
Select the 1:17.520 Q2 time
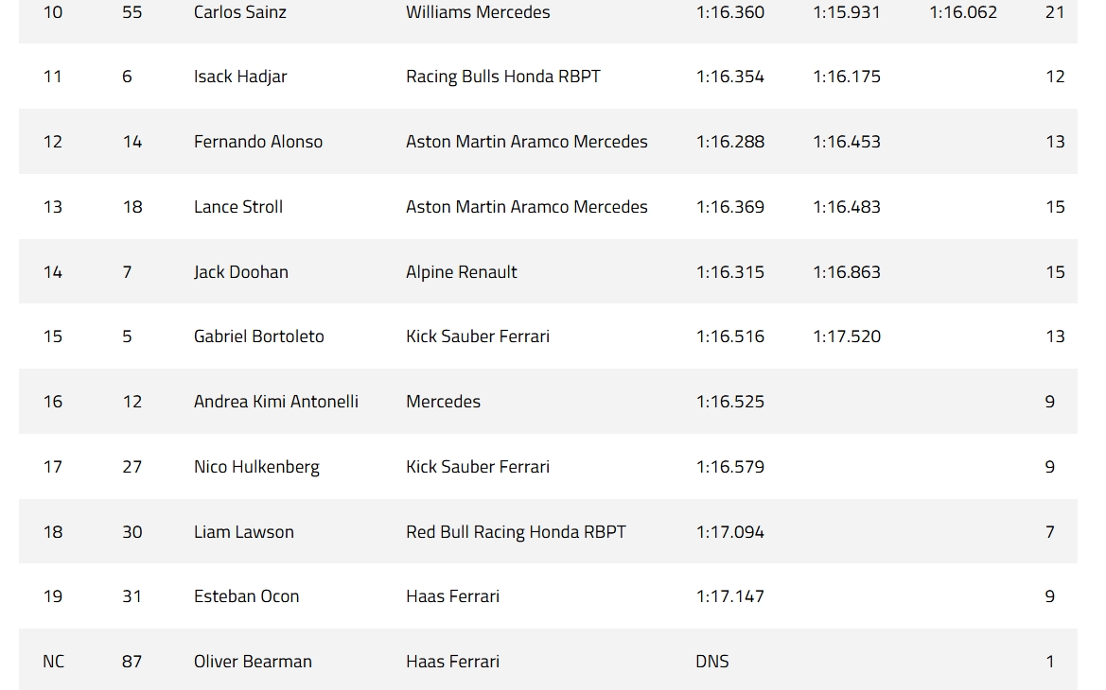click(x=847, y=336)
